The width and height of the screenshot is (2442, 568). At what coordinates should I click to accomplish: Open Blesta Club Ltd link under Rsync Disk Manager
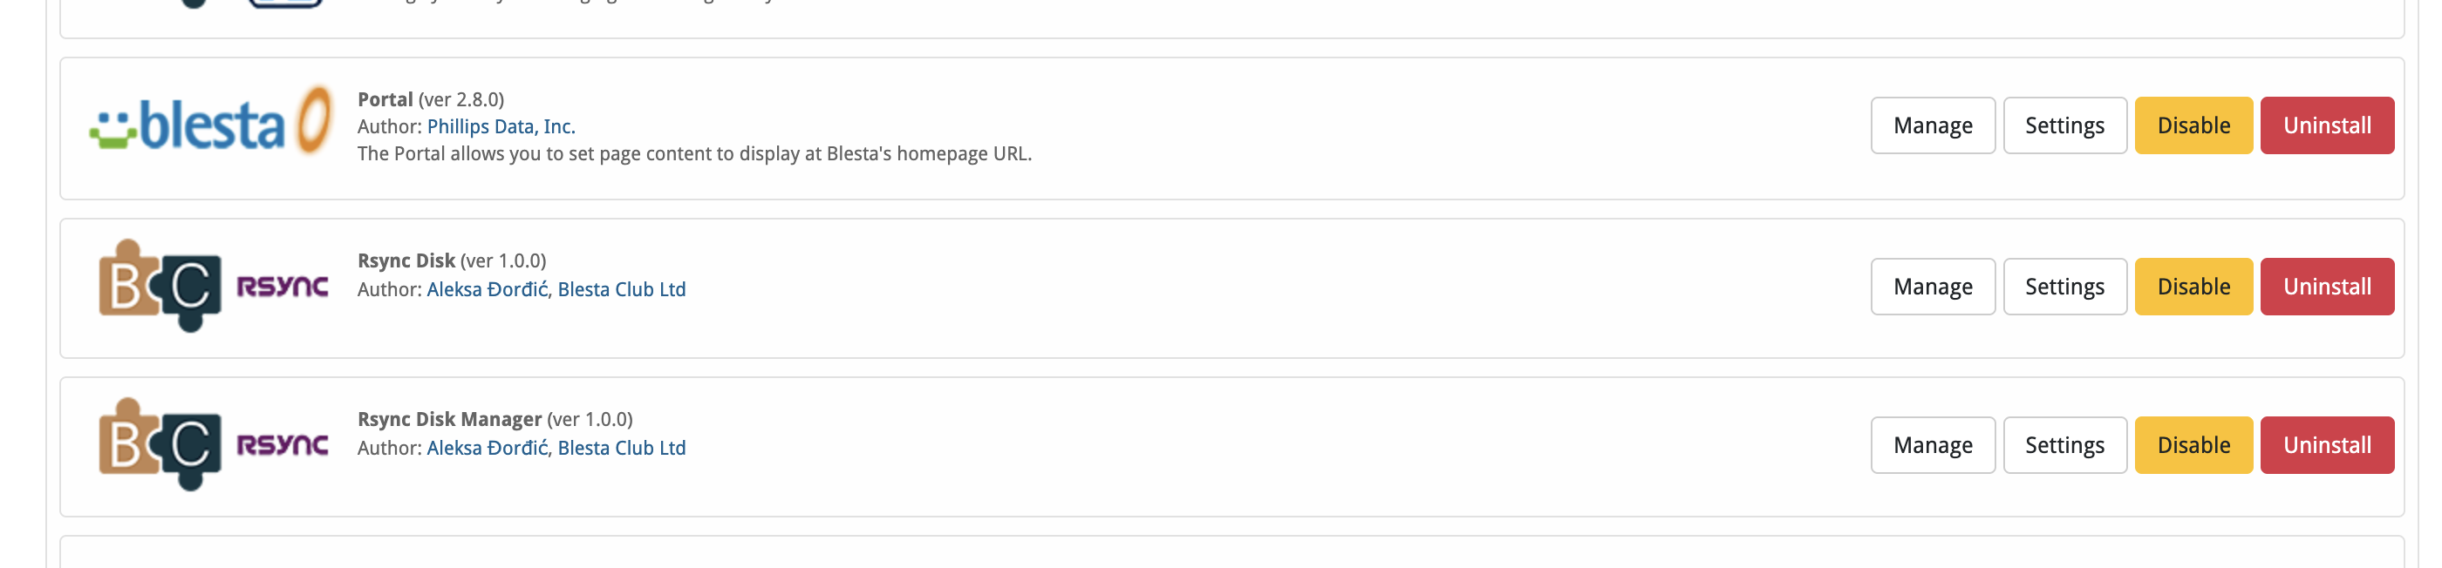tap(621, 448)
